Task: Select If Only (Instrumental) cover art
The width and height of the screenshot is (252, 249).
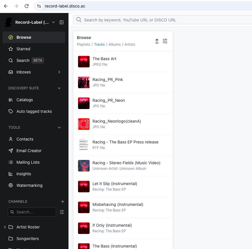Action: tap(84, 228)
